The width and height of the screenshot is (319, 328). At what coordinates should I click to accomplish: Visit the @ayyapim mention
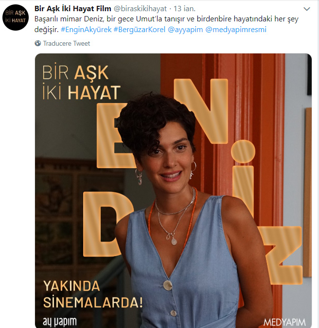point(185,30)
